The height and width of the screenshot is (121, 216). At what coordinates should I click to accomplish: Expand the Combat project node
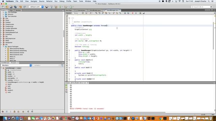[x=1, y=23]
